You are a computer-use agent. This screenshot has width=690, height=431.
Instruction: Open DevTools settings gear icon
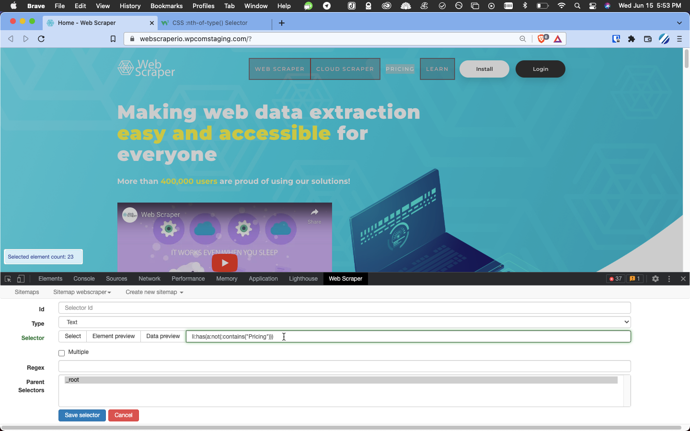coord(655,279)
